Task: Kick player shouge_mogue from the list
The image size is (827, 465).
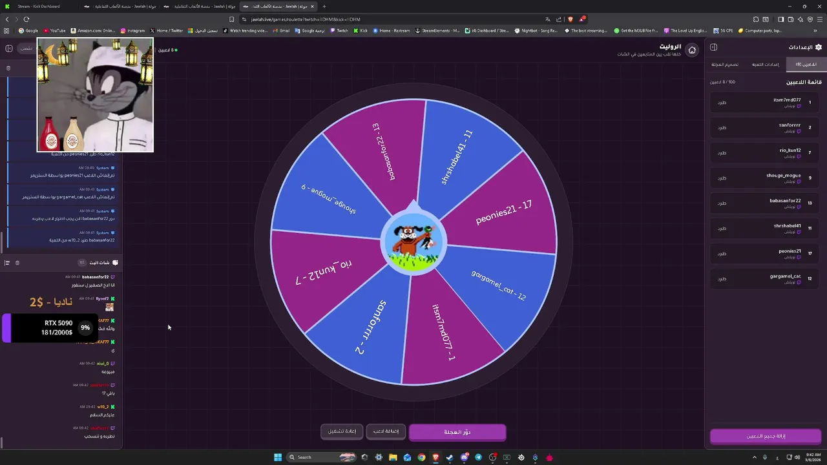Action: 722,178
